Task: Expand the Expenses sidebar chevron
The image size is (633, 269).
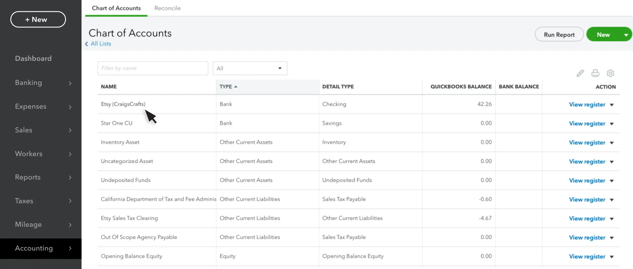Action: coord(70,107)
